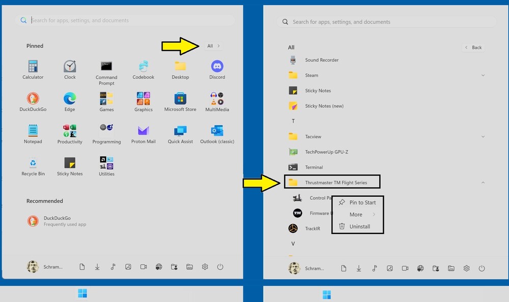This screenshot has height=302, width=509.
Task: Start the Sound Recorder app
Action: pos(322,60)
